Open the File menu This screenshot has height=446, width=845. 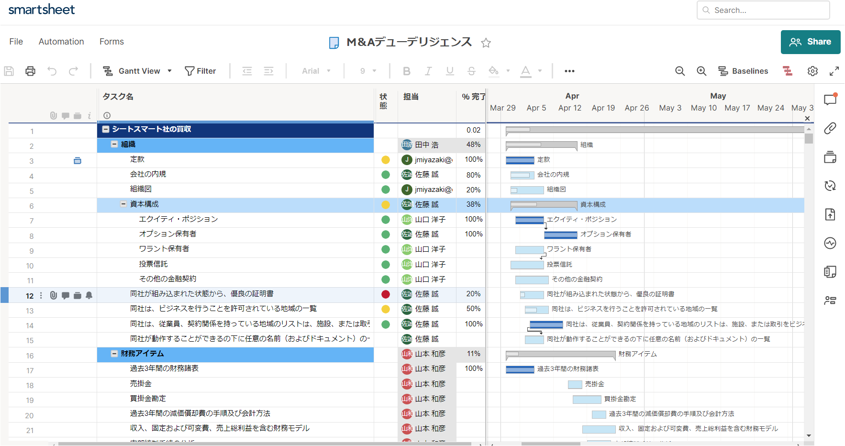point(16,42)
